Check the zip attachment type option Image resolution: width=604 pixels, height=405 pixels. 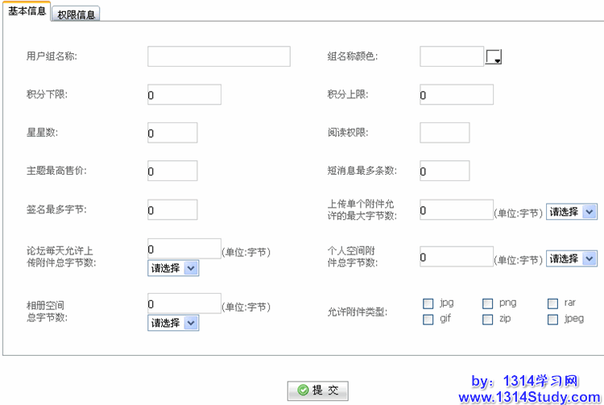(x=488, y=320)
